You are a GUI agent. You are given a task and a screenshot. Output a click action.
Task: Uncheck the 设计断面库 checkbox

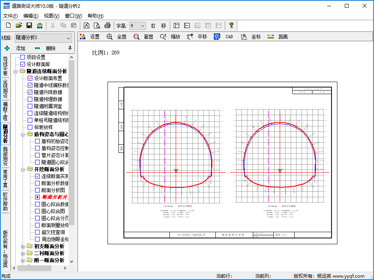(x=23, y=64)
